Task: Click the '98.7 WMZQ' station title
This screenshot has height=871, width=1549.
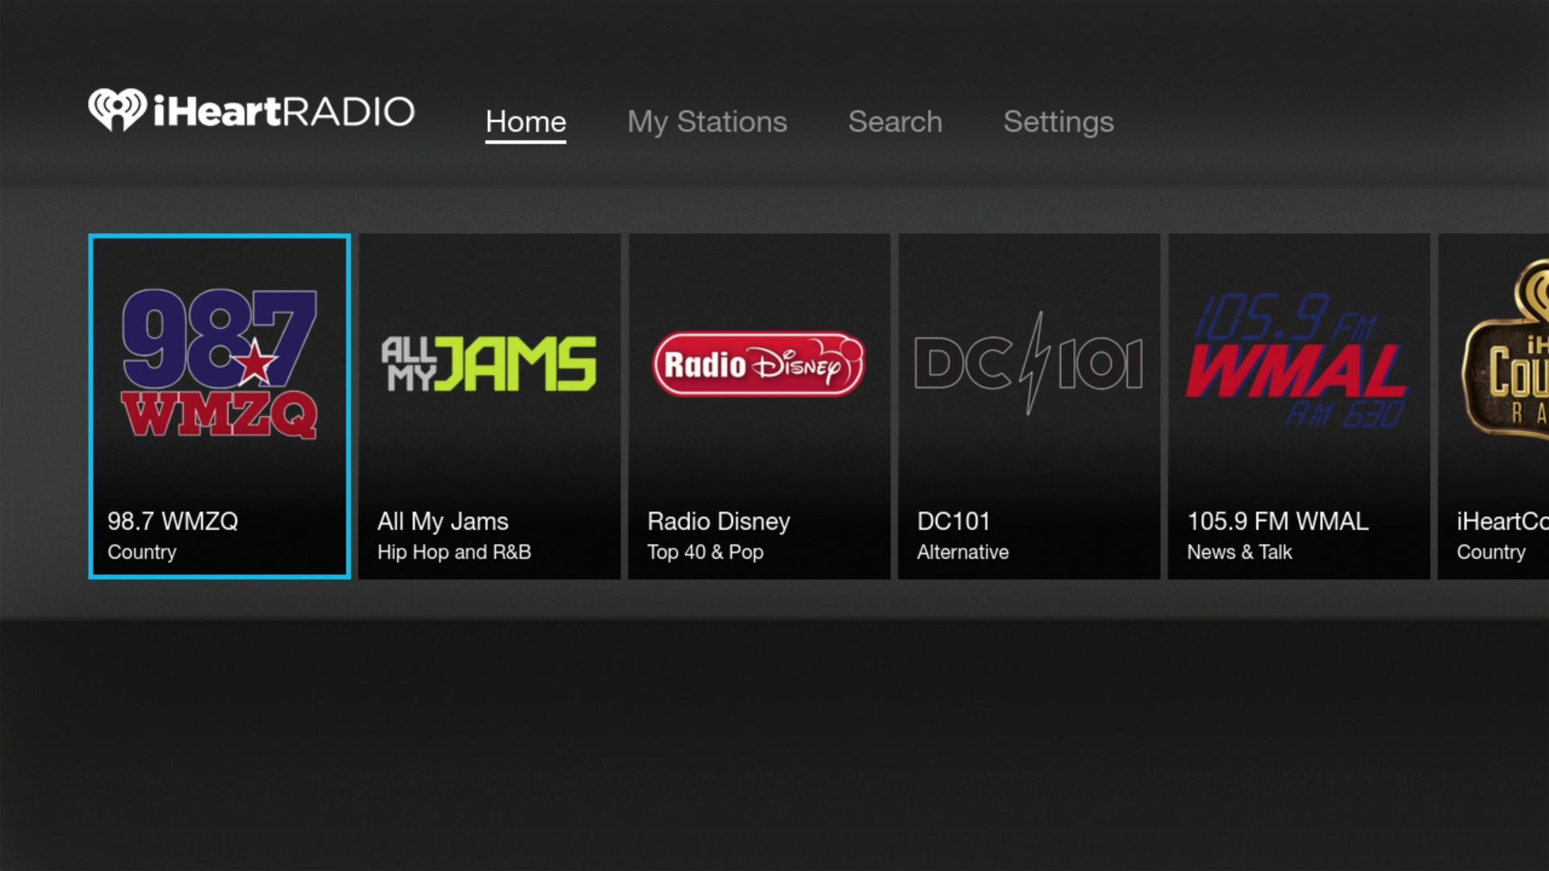Action: (x=173, y=521)
